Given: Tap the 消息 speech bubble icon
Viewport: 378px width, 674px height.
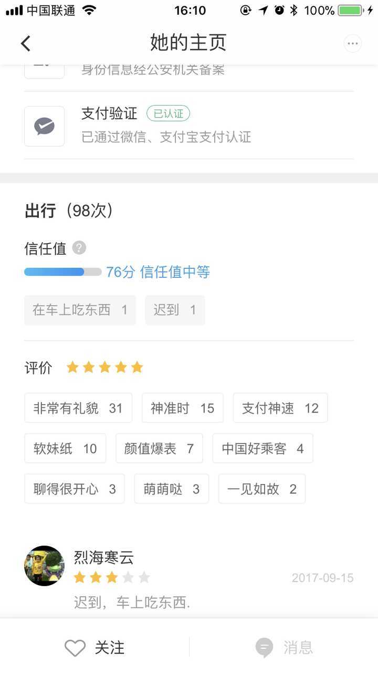Looking at the screenshot, I should pyautogui.click(x=265, y=648).
